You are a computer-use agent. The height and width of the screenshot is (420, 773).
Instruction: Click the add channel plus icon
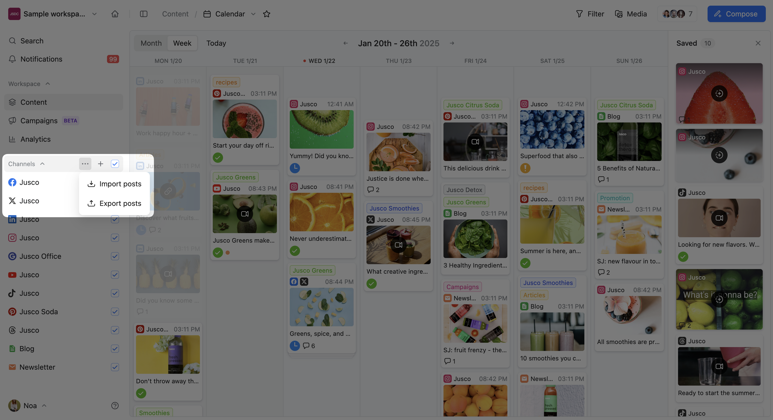click(100, 164)
